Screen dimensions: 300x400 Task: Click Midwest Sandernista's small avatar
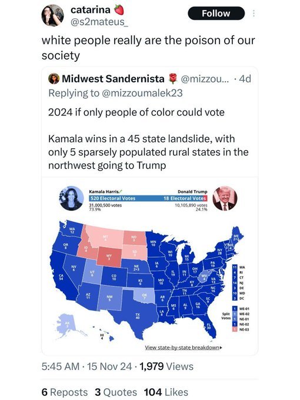point(54,79)
